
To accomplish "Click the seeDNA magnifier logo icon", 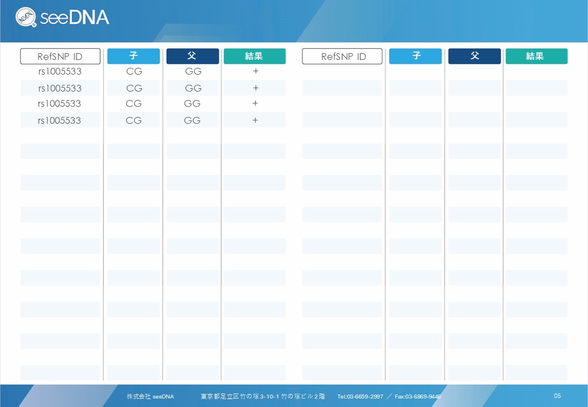I will tap(27, 18).
